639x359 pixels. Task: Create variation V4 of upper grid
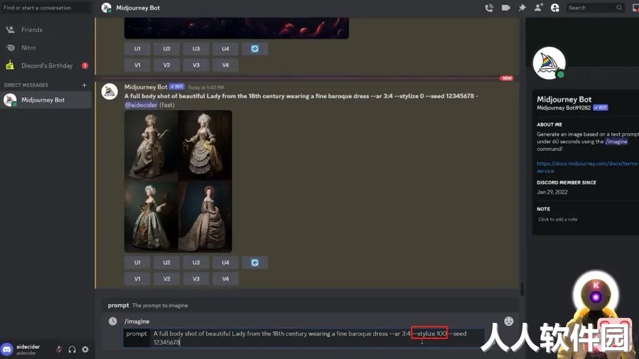(225, 65)
